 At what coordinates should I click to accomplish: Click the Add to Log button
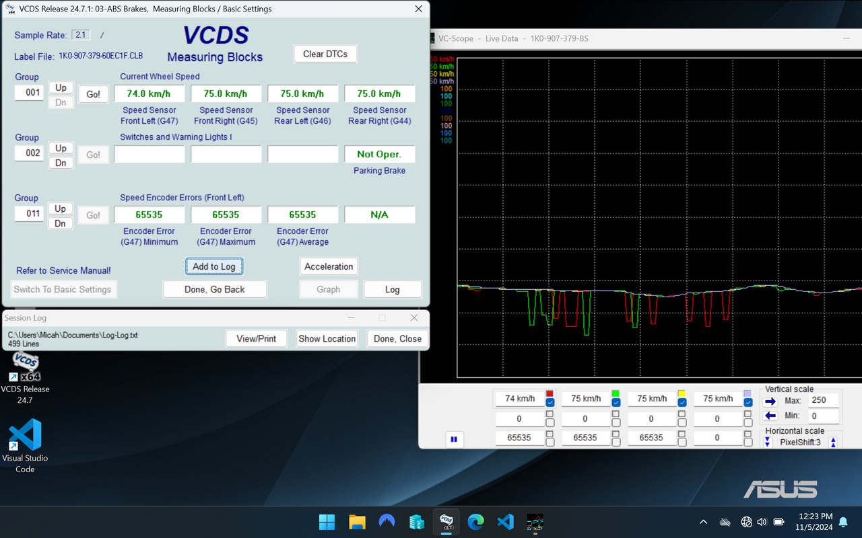214,266
